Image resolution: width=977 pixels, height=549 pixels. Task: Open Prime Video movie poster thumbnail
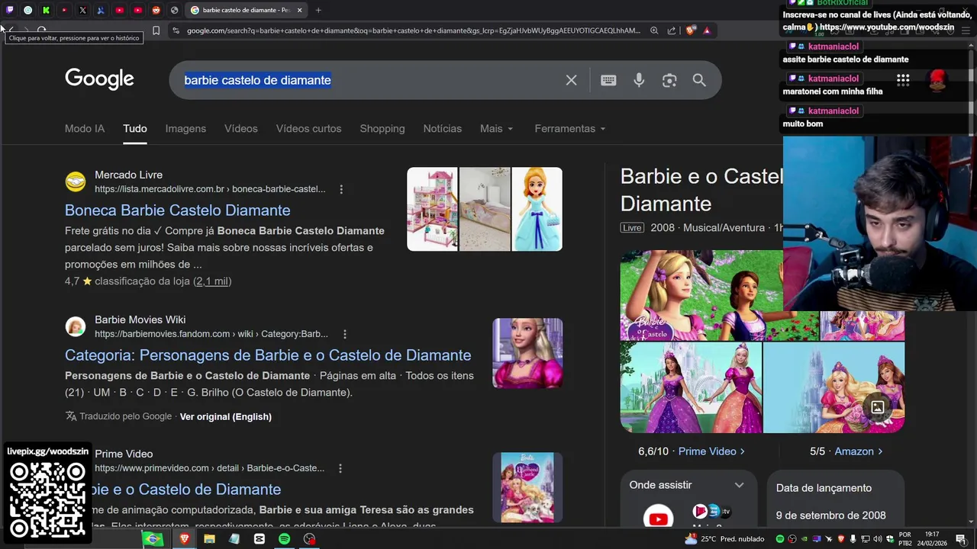(527, 487)
